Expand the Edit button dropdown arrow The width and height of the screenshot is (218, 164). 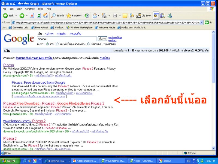(x=120, y=16)
